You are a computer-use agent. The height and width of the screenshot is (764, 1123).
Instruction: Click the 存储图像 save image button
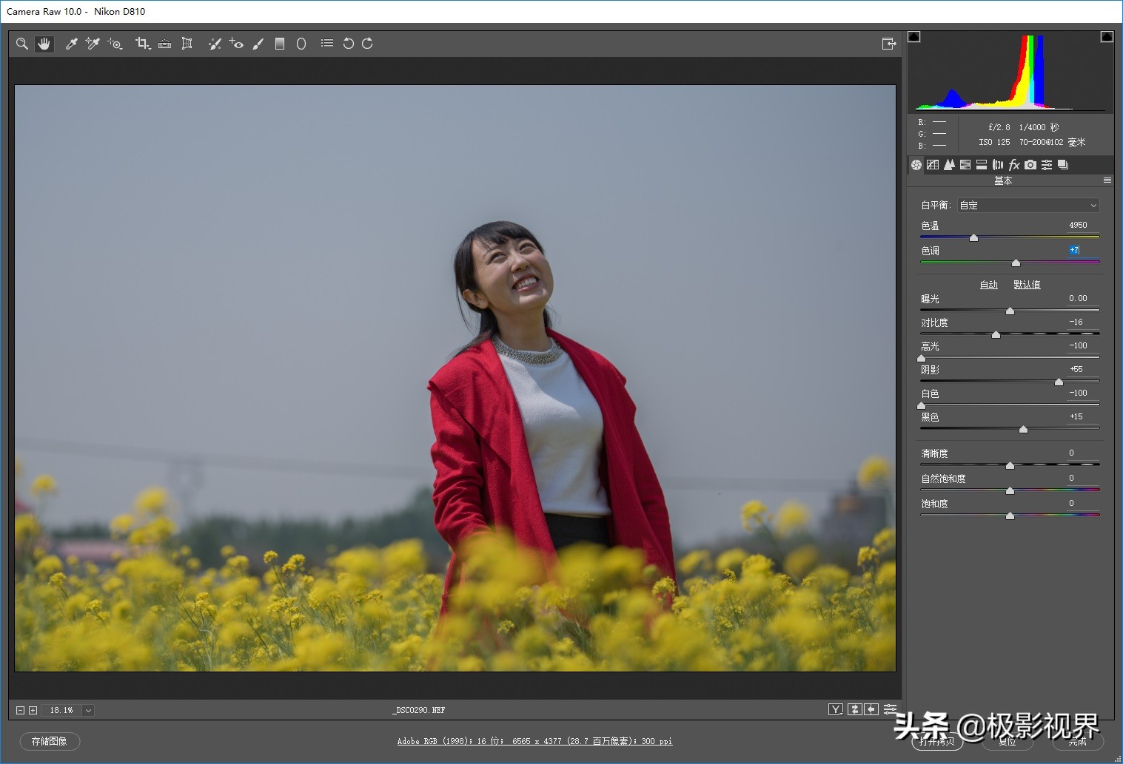[50, 741]
